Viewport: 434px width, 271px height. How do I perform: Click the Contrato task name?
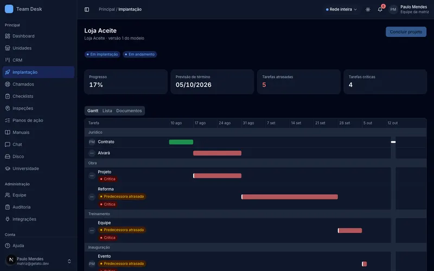click(106, 142)
